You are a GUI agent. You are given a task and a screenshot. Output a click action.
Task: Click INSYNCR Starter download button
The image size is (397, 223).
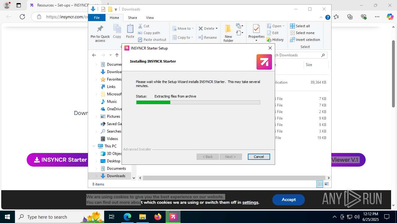click(58, 160)
